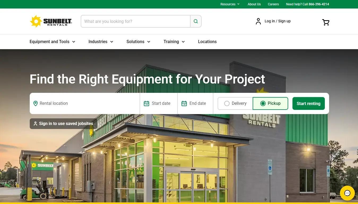
Task: Open the Training navigation menu
Action: coord(174,42)
